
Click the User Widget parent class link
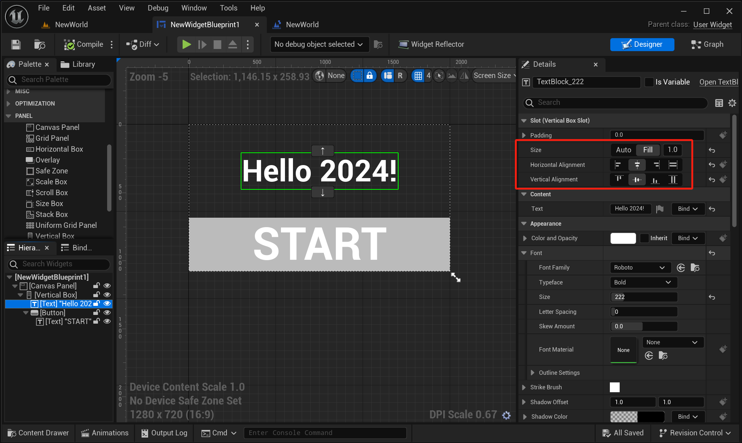(712, 24)
